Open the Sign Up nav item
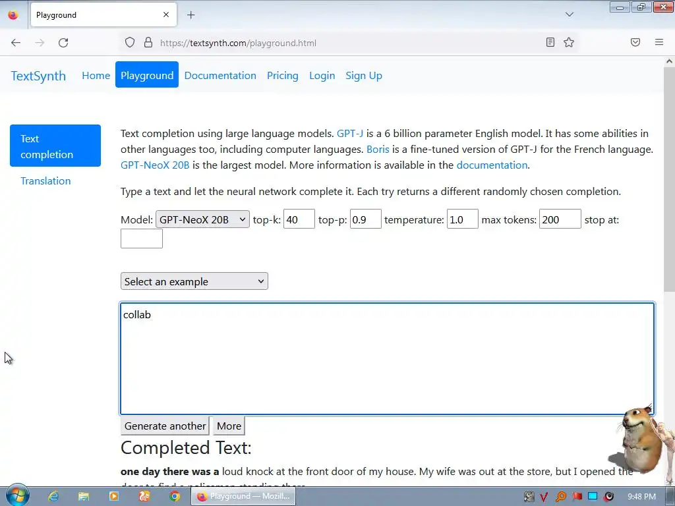 point(364,75)
